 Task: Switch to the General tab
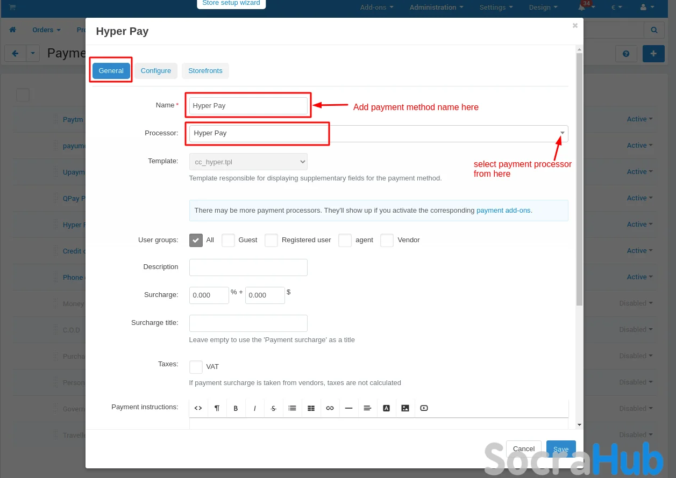[x=111, y=71]
